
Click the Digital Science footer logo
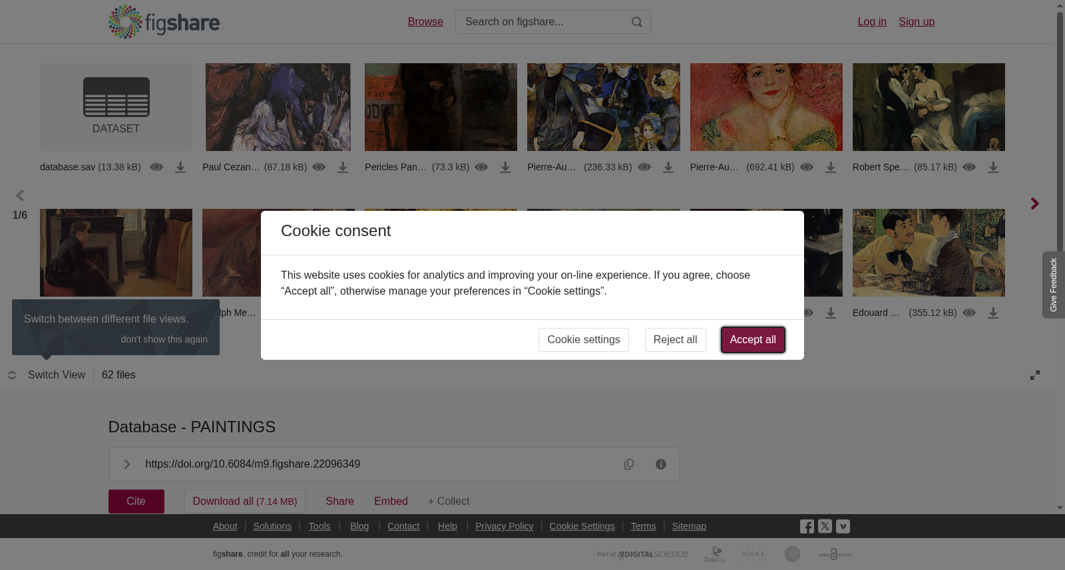pos(642,554)
